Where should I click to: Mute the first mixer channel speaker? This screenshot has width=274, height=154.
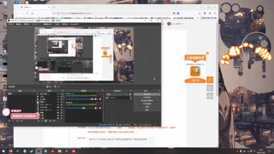coord(96,99)
